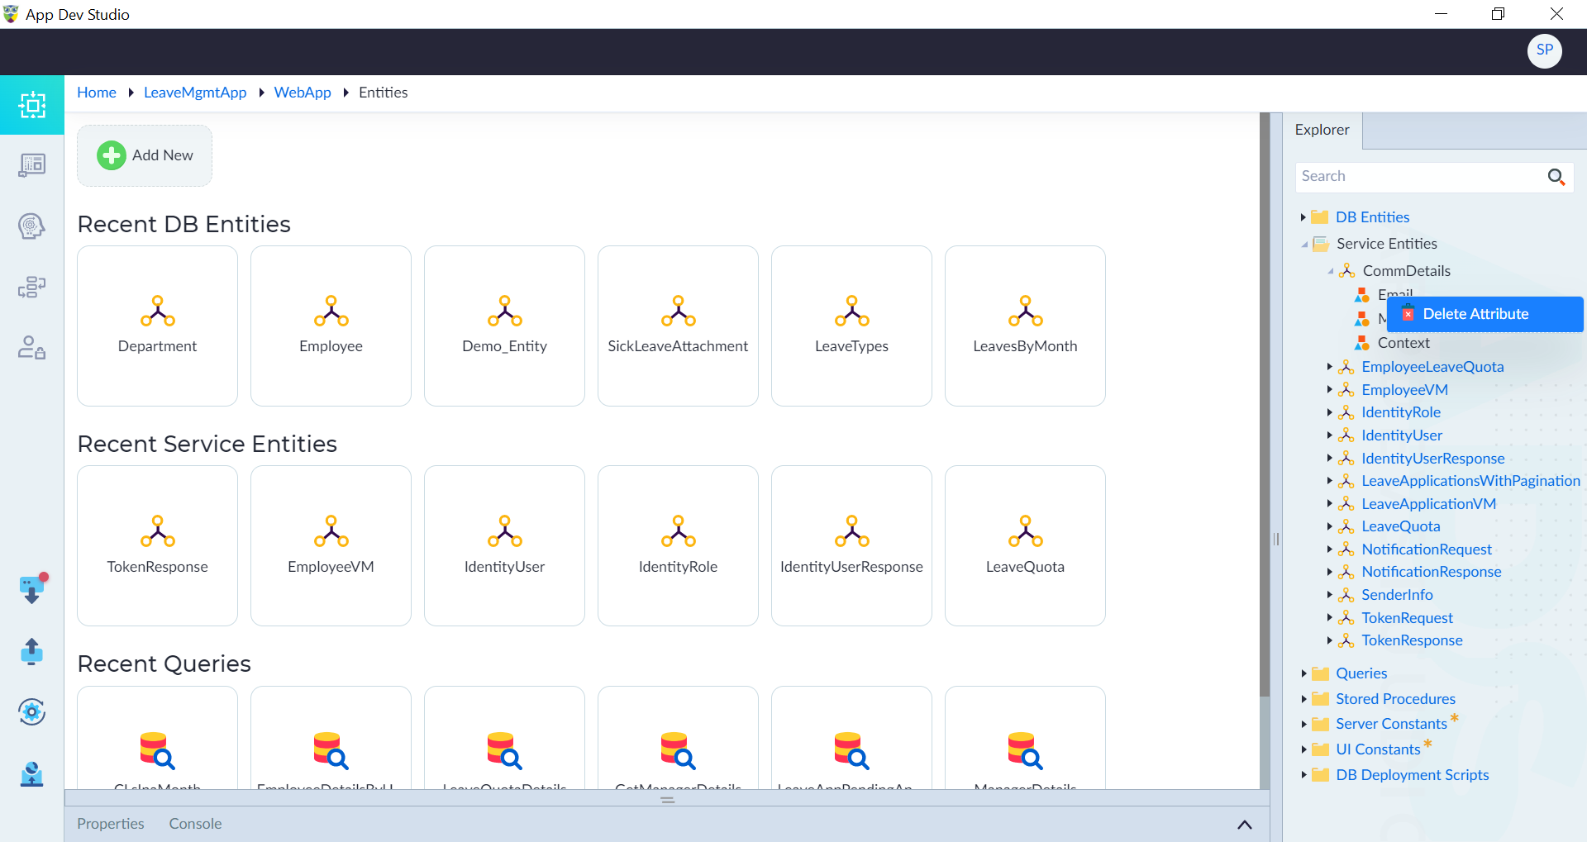Expand the Queries folder

pyautogui.click(x=1303, y=673)
